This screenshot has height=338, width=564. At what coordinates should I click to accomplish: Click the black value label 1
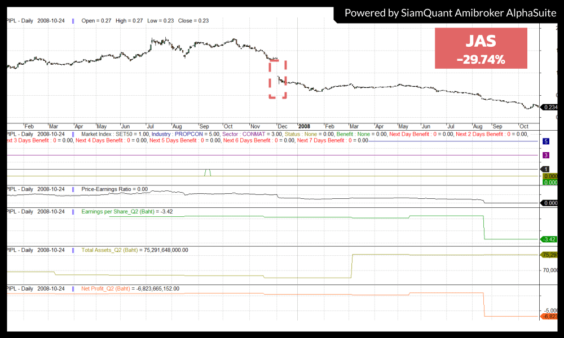click(x=546, y=169)
